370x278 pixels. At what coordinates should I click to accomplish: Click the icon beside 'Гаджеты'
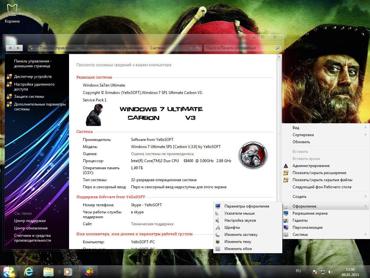pos(286,220)
